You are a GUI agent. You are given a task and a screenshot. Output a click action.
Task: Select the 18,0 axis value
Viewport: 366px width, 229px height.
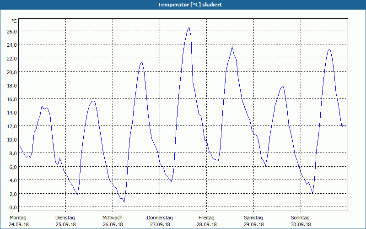click(12, 86)
